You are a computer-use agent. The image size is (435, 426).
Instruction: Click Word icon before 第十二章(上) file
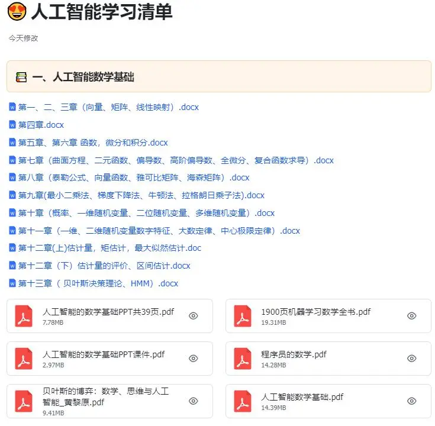pyautogui.click(x=12, y=248)
